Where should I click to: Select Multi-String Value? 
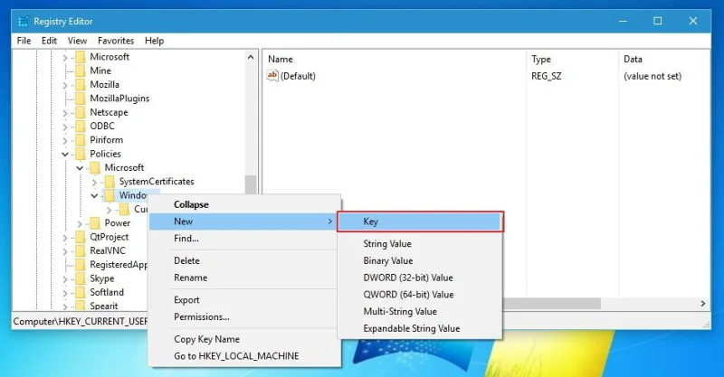click(420, 312)
